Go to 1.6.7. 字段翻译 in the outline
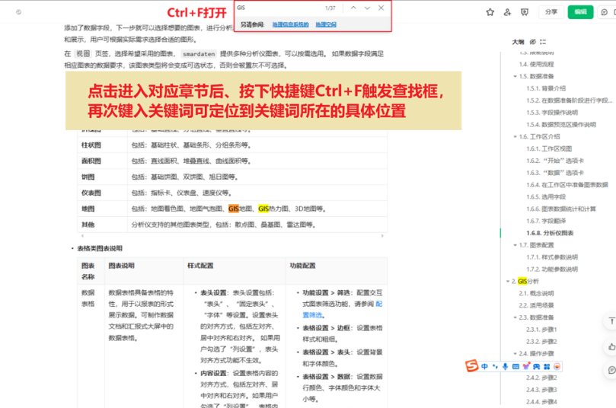 [x=546, y=221]
